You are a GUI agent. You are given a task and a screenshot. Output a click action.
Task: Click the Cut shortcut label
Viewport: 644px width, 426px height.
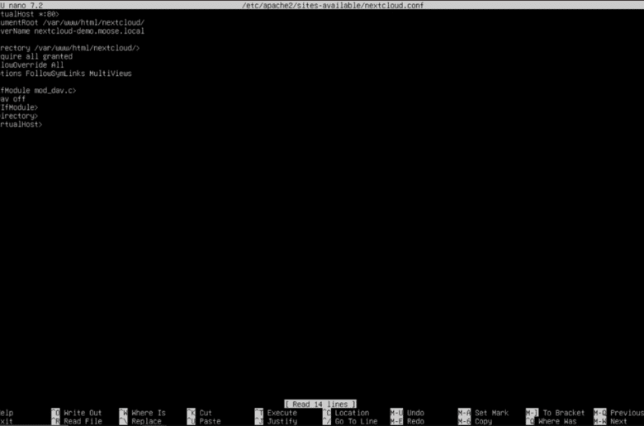206,413
